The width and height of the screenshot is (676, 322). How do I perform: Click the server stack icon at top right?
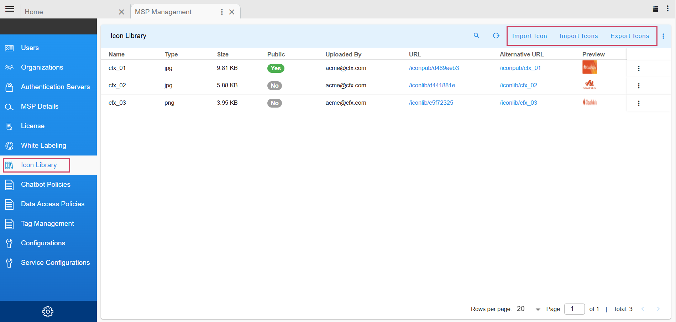655,9
